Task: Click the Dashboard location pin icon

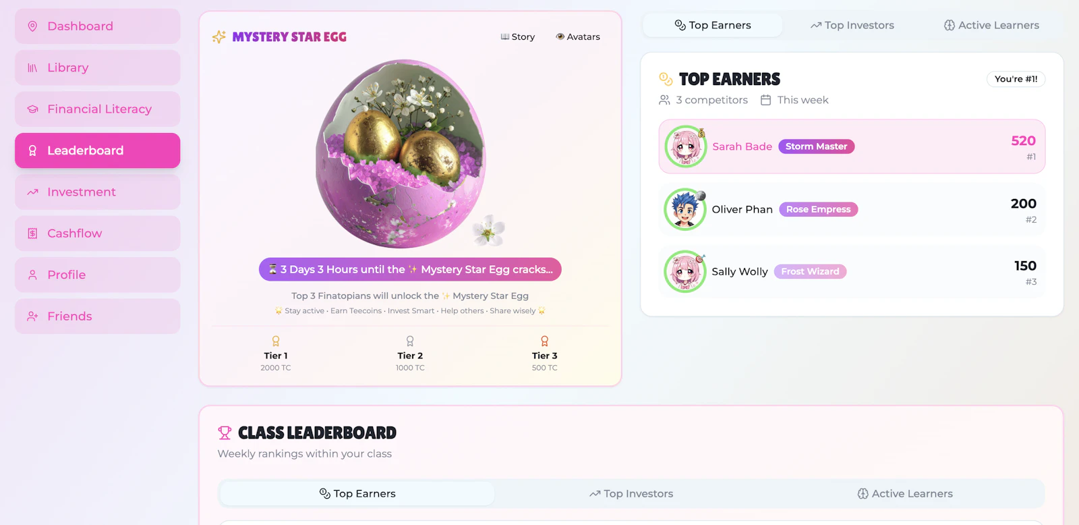Action: (x=32, y=26)
